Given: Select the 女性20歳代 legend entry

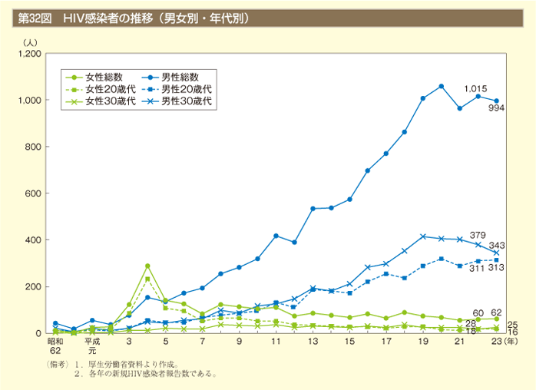Looking at the screenshot, I should pos(101,89).
